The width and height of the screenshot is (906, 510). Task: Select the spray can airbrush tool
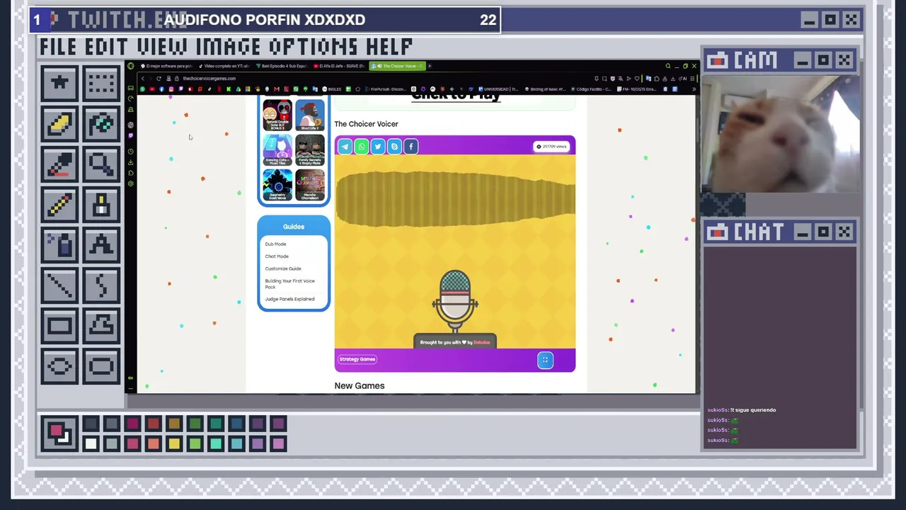(x=59, y=246)
